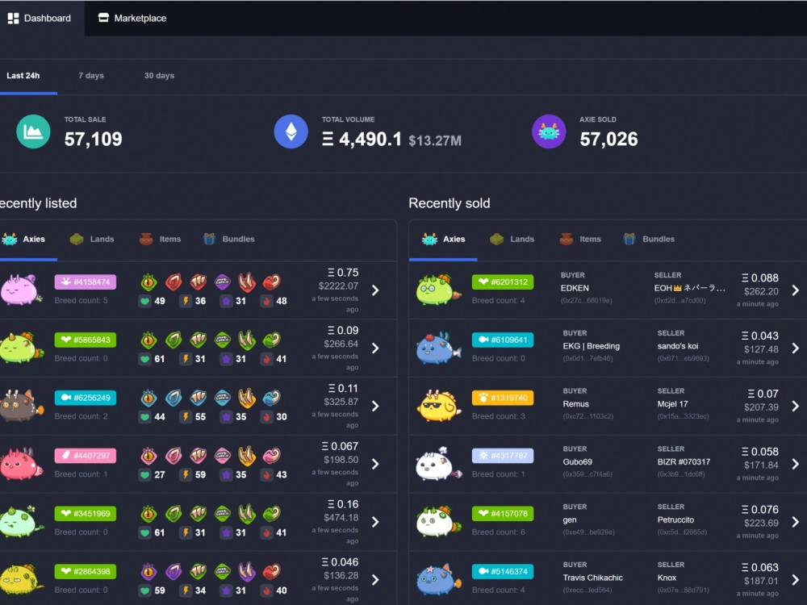Open sold axie #4317787 chevron arrow
The image size is (807, 605).
(796, 464)
